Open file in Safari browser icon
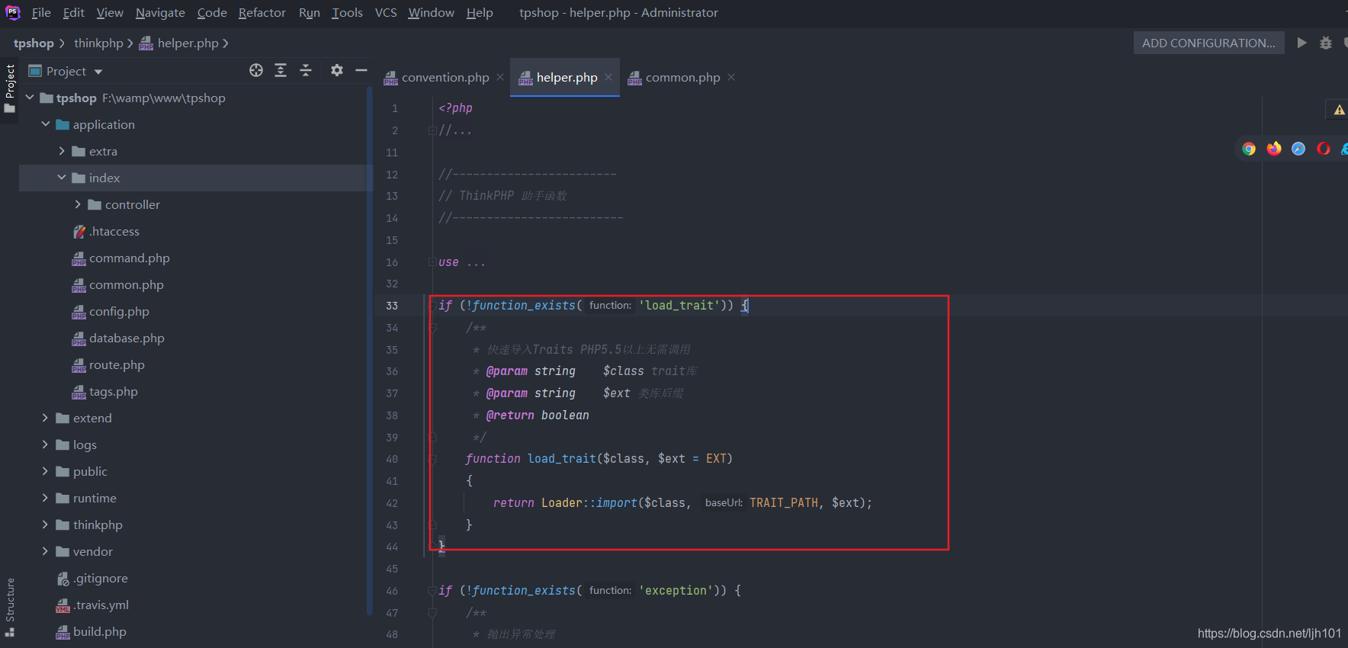This screenshot has width=1348, height=648. 1298,149
